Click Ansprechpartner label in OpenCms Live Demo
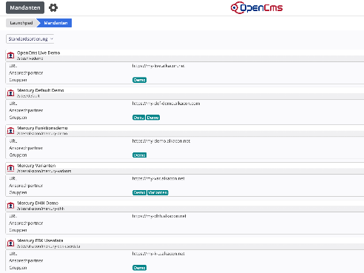The height and width of the screenshot is (273, 364). point(26,73)
